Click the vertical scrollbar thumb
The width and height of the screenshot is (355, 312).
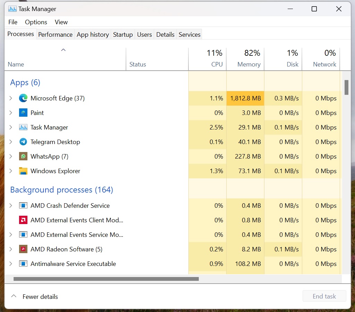coord(346,87)
